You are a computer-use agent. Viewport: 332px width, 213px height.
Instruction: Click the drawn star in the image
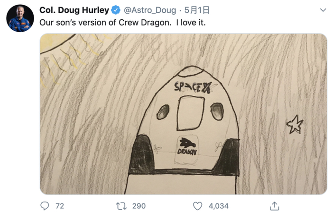click(x=295, y=124)
